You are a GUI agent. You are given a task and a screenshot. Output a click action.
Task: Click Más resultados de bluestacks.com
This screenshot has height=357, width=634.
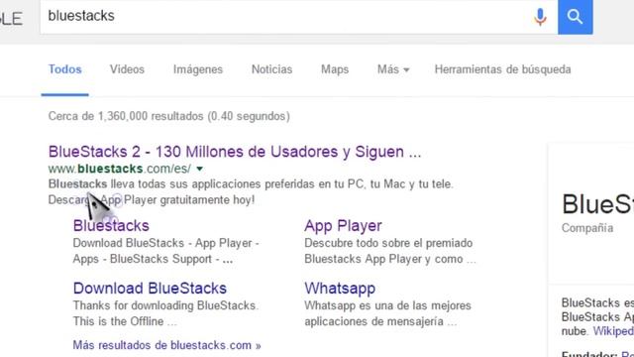point(167,345)
